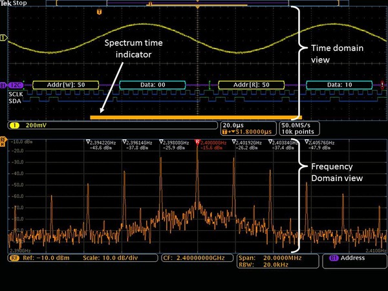Click the peak marker at 2.40576GHz
388x291 pixels.
coord(307,141)
